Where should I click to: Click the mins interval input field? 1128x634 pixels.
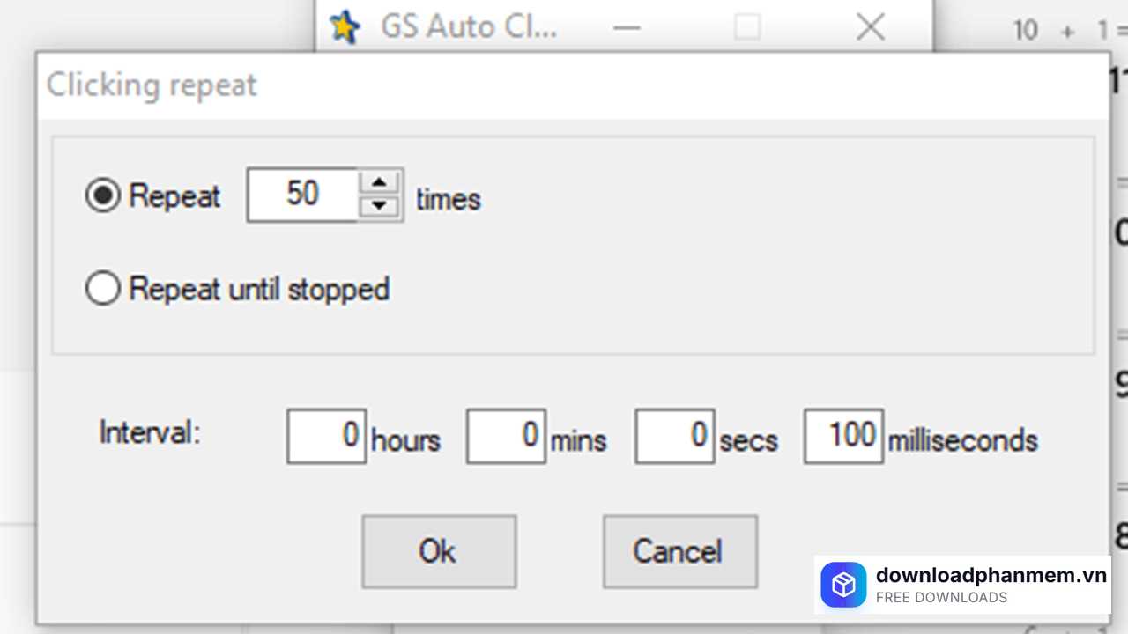pos(506,435)
